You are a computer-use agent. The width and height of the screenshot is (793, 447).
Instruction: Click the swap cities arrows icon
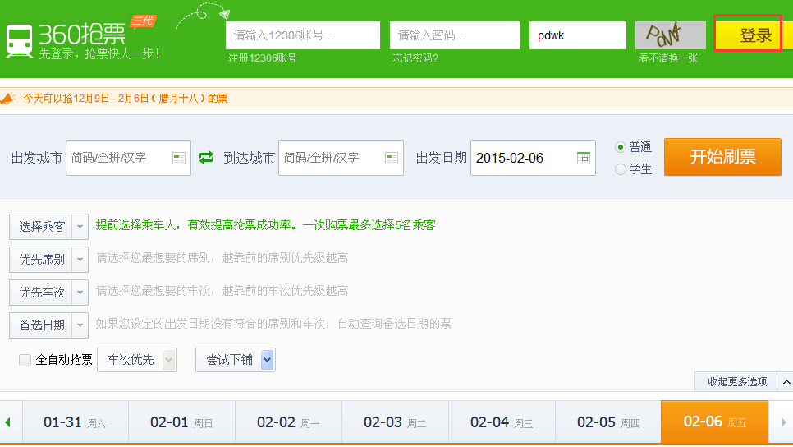pyautogui.click(x=207, y=158)
